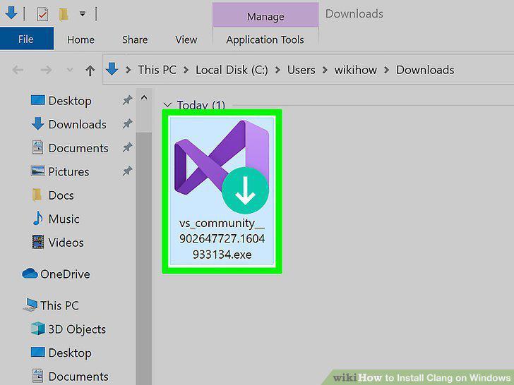Click the Up one level arrow
The width and height of the screenshot is (514, 385).
click(x=90, y=70)
